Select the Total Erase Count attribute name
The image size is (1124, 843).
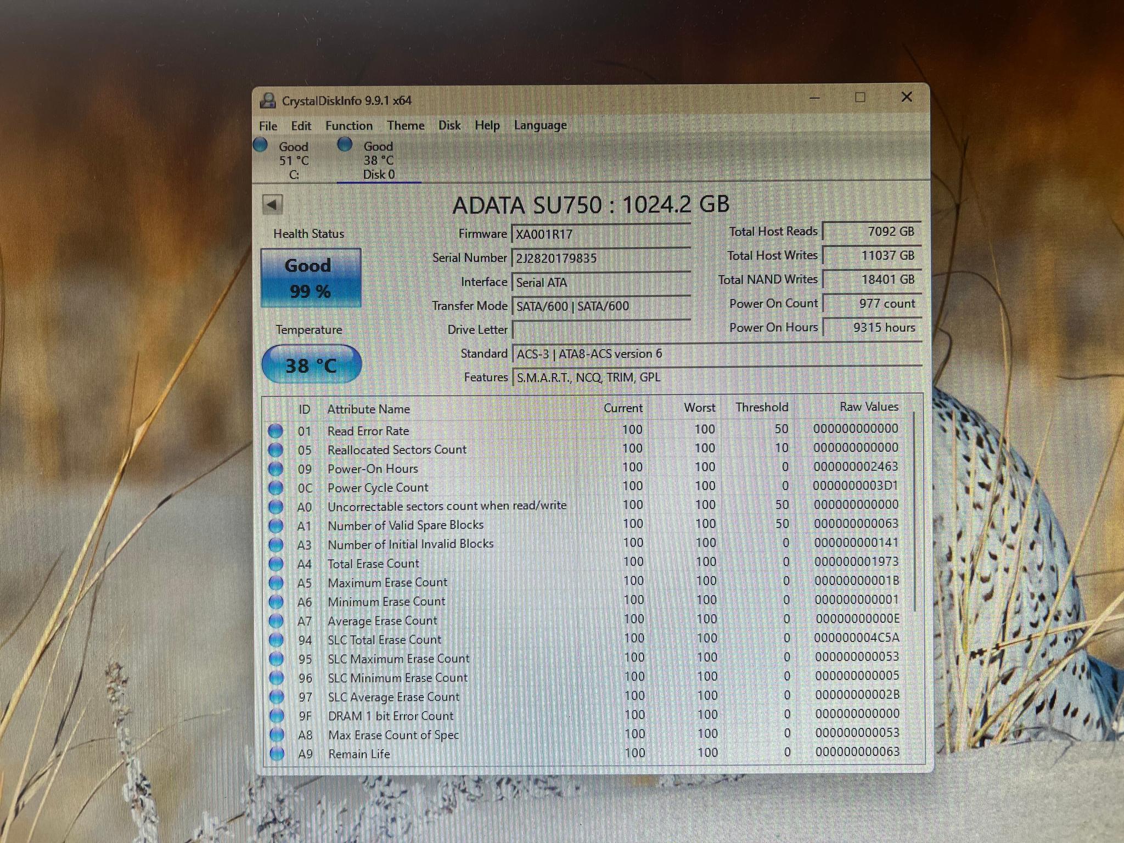coord(373,564)
